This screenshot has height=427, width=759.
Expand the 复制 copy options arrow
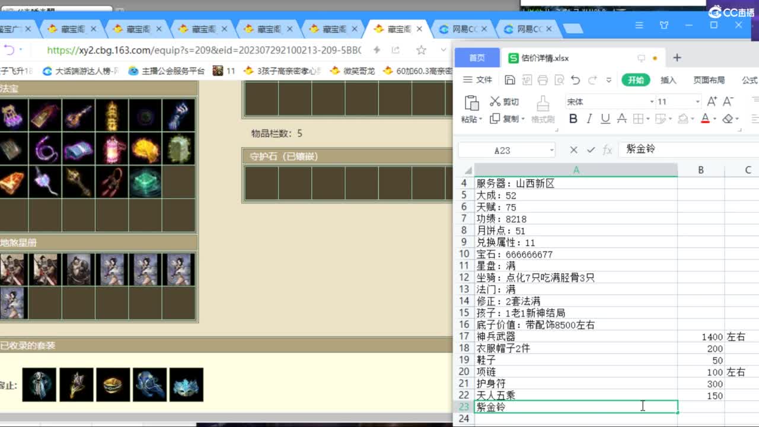tap(522, 119)
